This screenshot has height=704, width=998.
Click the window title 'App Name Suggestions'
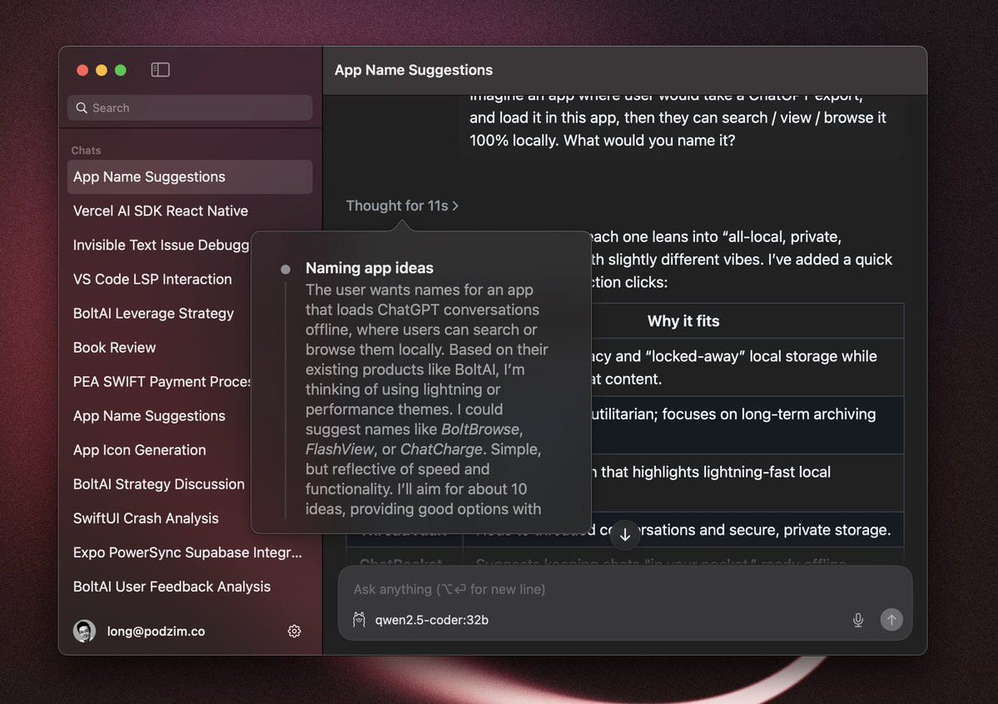coord(414,70)
